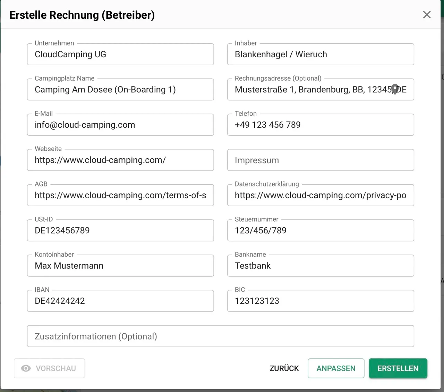Click the ANPASSEN button
Viewport: 444px width, 392px height.
tap(336, 368)
